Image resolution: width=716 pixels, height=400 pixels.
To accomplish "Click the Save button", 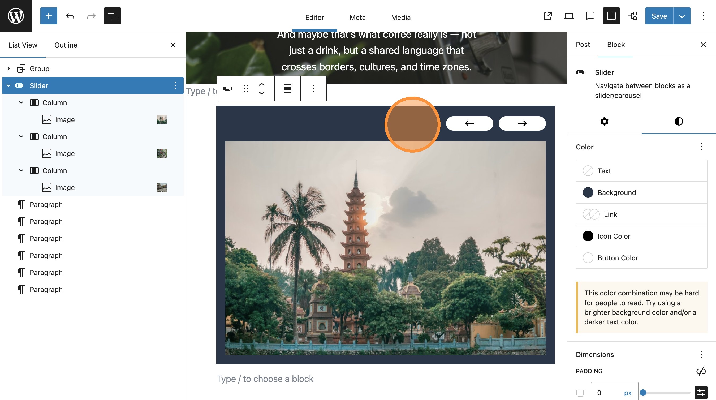I will pyautogui.click(x=659, y=16).
